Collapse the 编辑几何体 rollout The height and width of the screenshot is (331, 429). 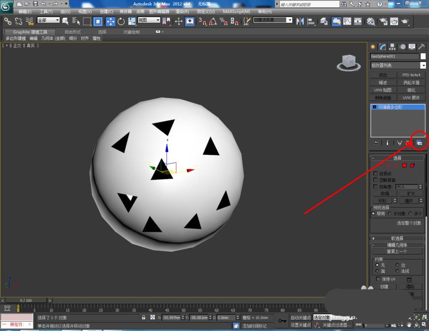[397, 245]
